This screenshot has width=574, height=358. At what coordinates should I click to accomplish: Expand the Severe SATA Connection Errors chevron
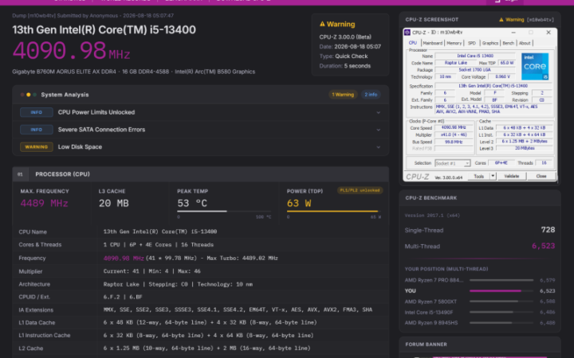(x=378, y=130)
